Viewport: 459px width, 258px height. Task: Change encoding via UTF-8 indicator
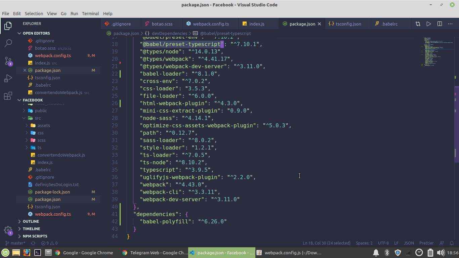coord(383,243)
